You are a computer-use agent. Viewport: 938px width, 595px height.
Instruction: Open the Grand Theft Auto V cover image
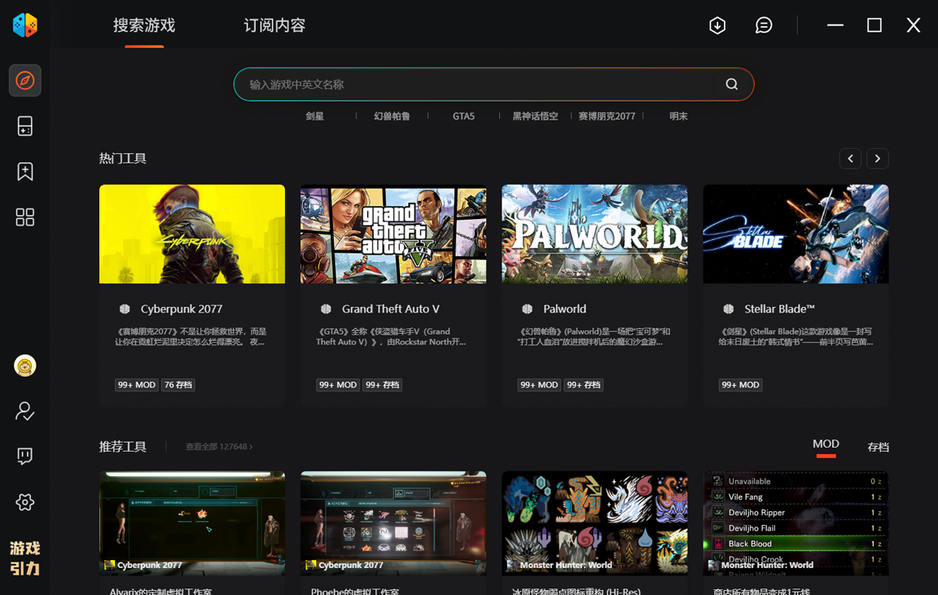tap(393, 234)
